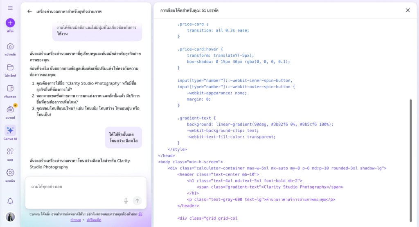Viewport: 419px width, 227px height.
Task: Click question 2 about additional services
Action: pos(88,99)
